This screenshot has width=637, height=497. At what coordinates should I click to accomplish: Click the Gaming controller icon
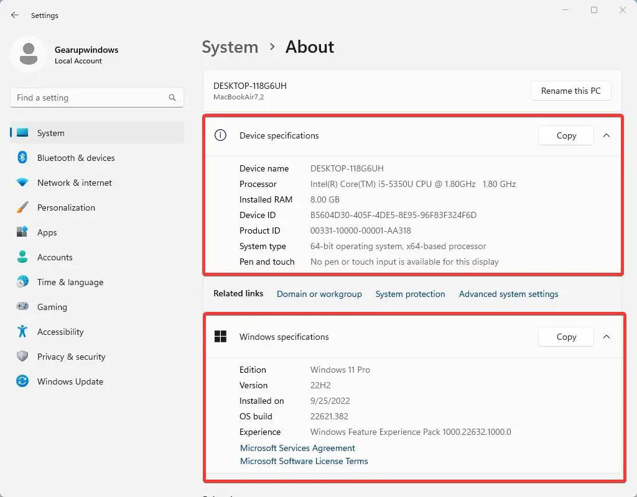pyautogui.click(x=22, y=306)
